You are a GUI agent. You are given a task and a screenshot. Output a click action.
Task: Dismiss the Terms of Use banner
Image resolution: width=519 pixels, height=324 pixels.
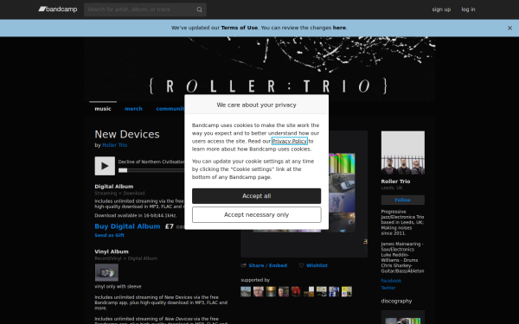tap(509, 29)
